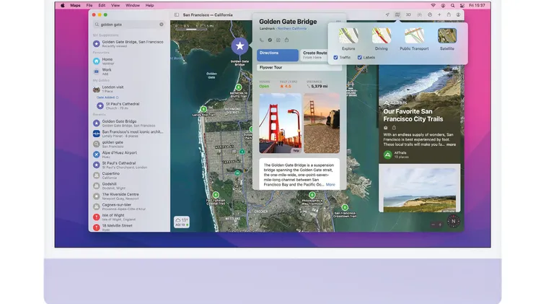Open the Window menu
This screenshot has height=304, width=541.
click(133, 6)
